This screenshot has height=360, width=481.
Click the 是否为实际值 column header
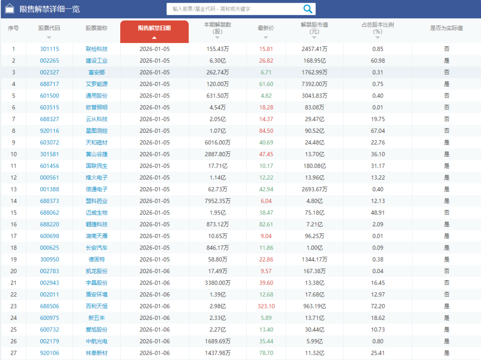[446, 28]
